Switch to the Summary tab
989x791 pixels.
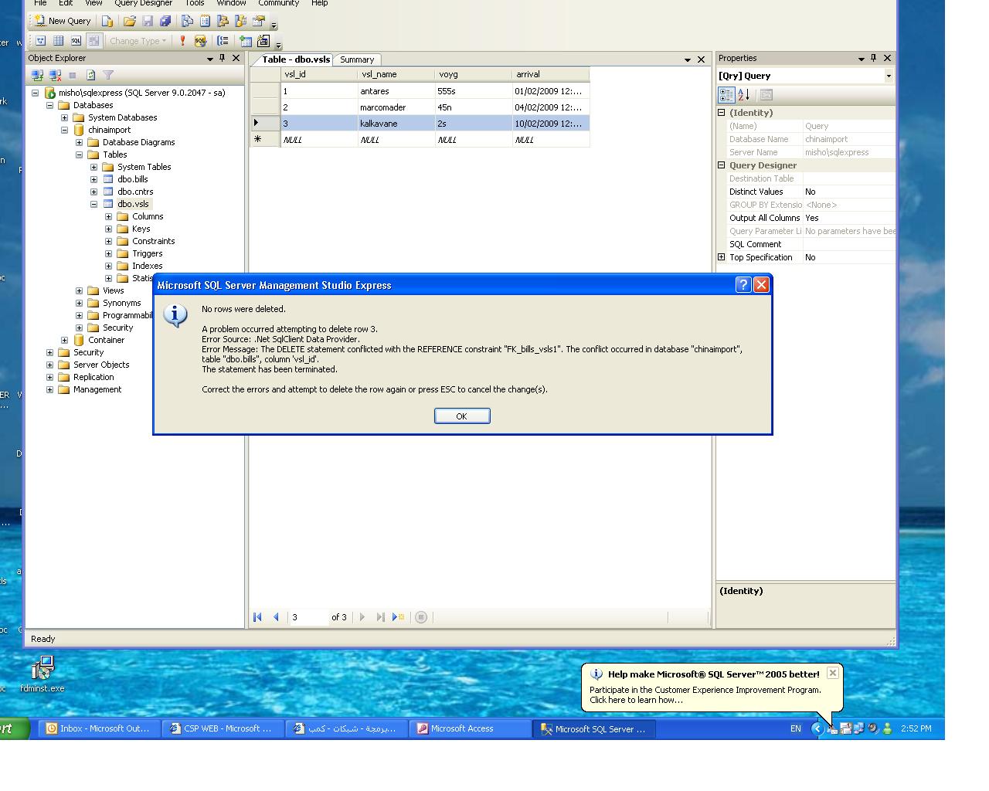357,59
